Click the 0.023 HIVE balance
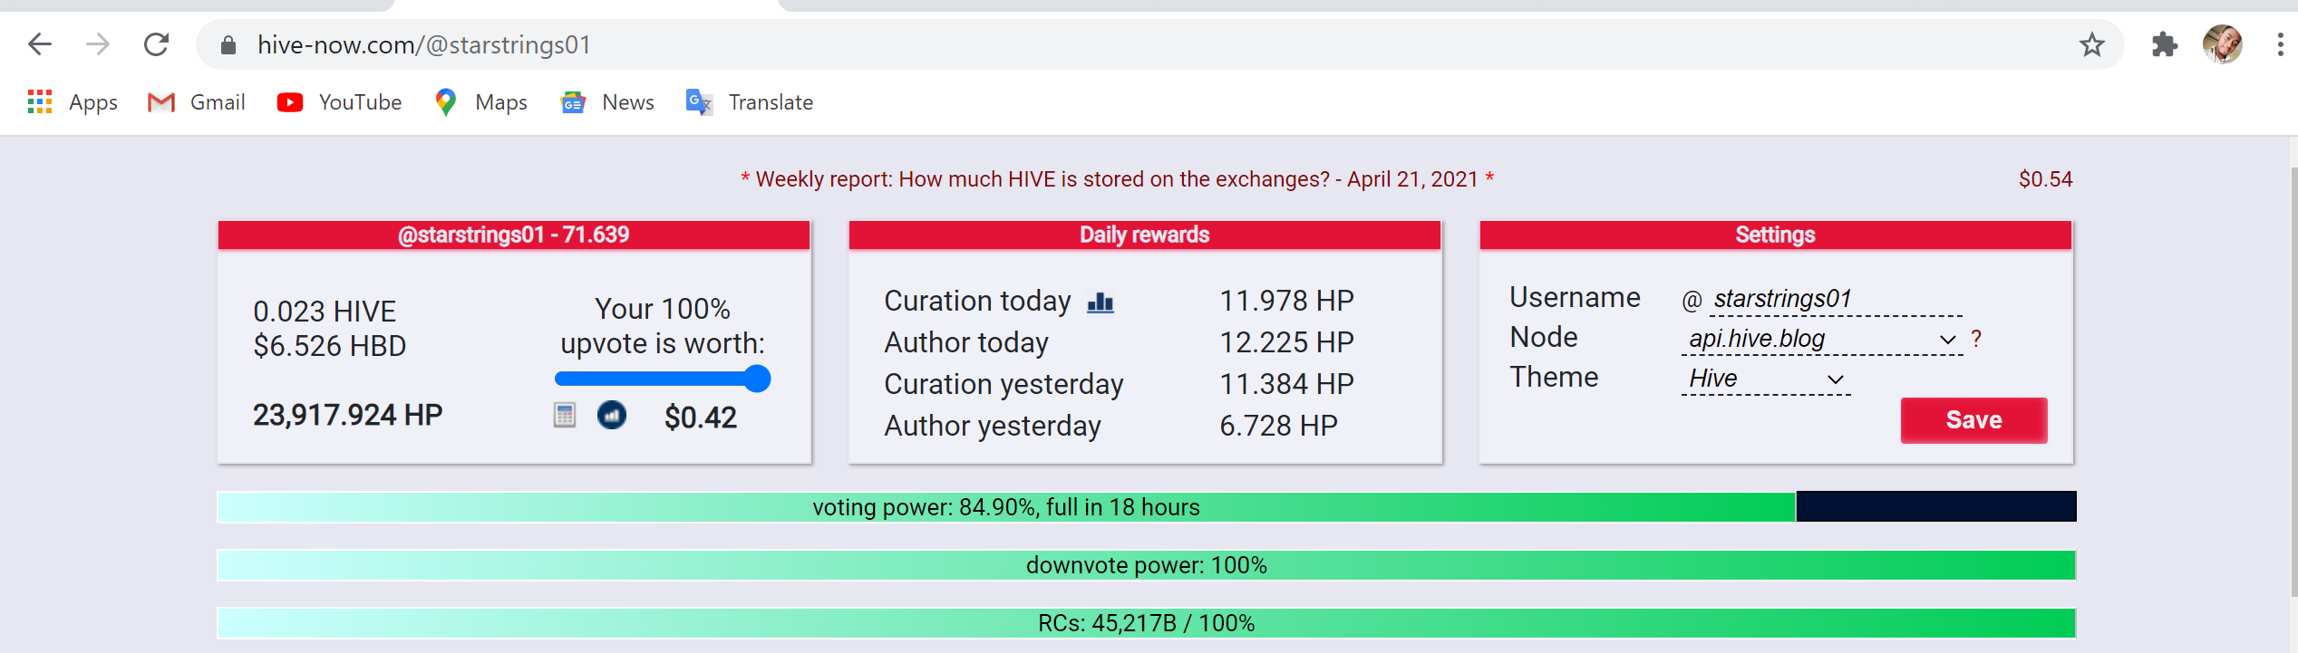 pyautogui.click(x=325, y=312)
